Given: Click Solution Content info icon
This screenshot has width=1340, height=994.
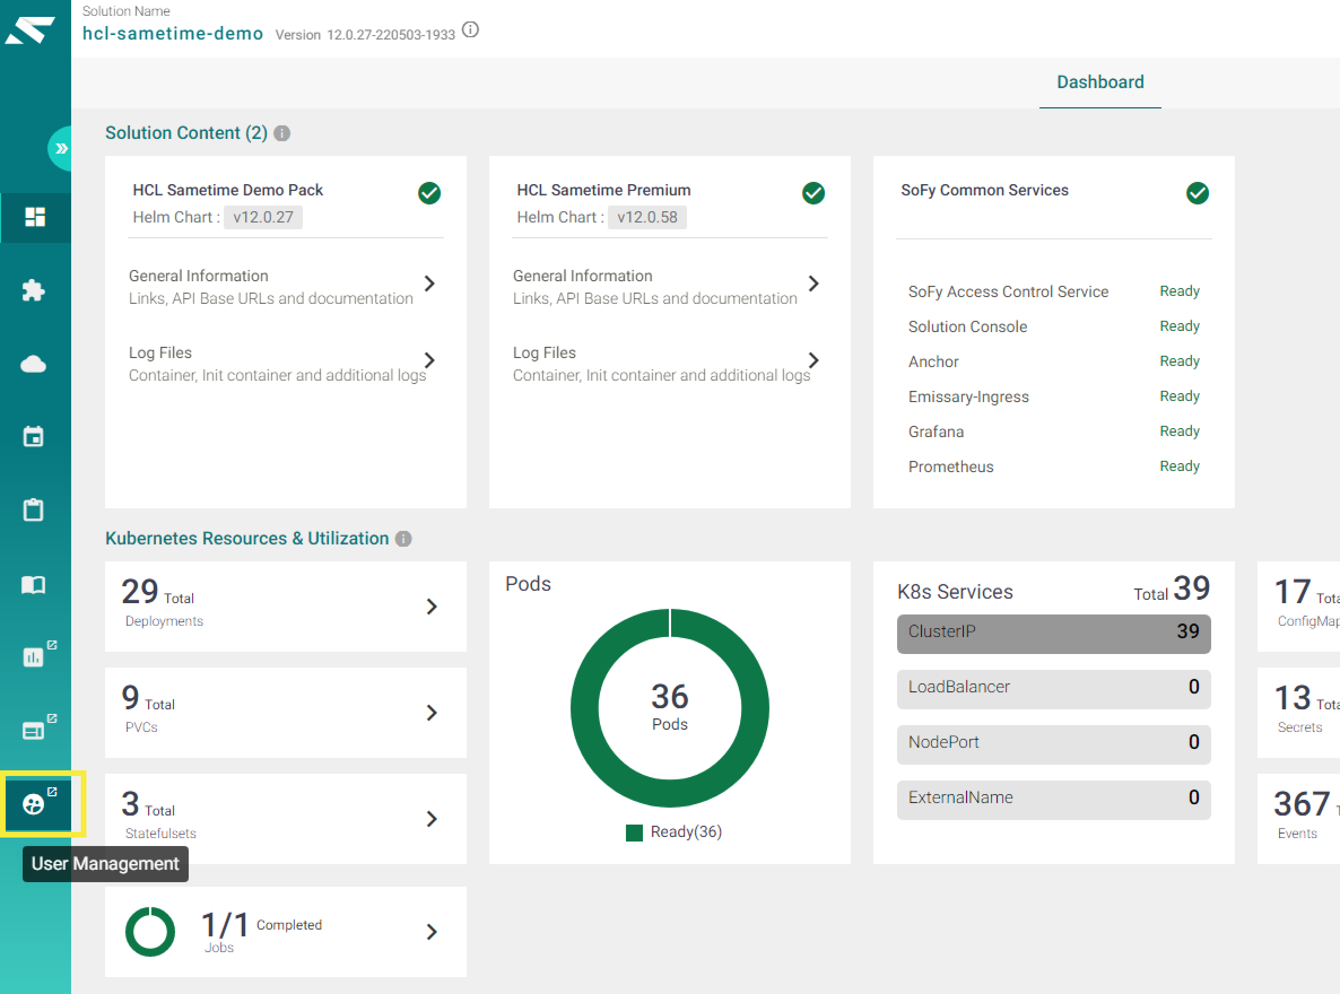Looking at the screenshot, I should point(282,133).
